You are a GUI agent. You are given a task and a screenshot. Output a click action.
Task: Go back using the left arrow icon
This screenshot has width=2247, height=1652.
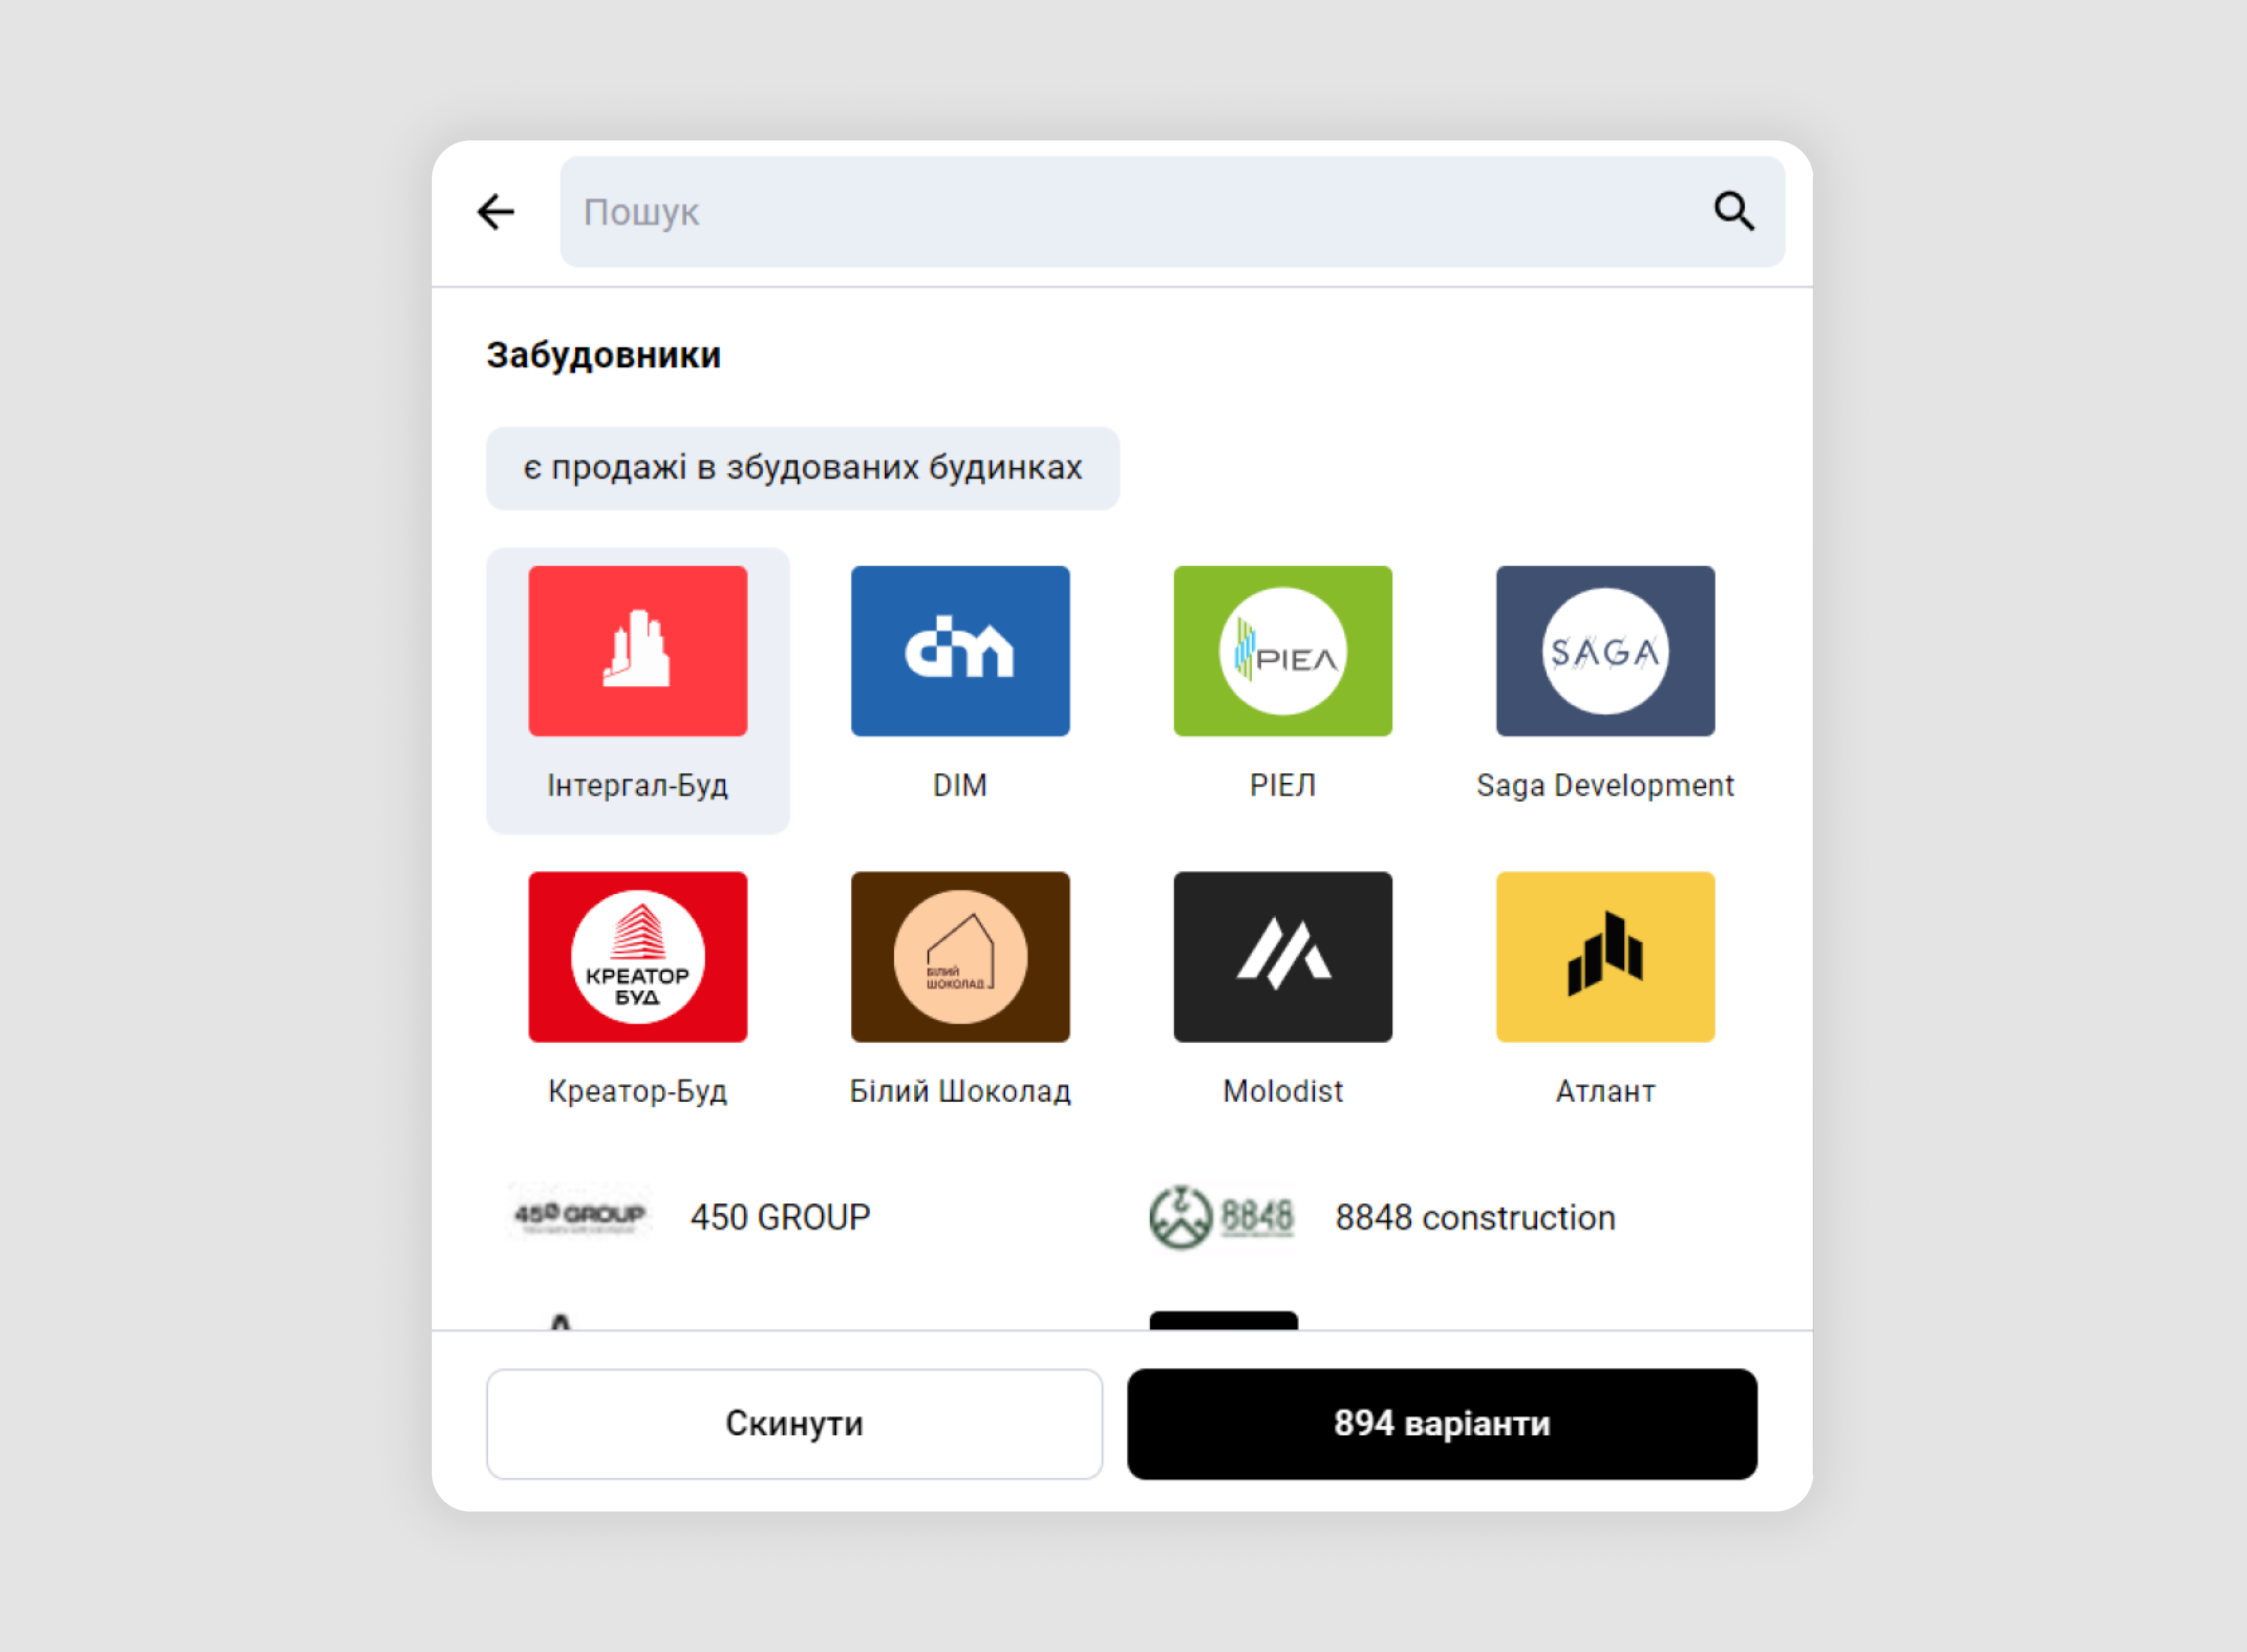coord(496,212)
